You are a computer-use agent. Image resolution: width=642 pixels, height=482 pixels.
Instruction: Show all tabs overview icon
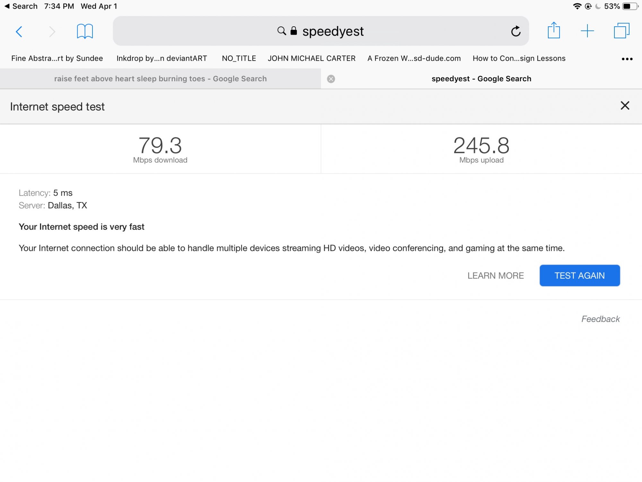pyautogui.click(x=621, y=31)
